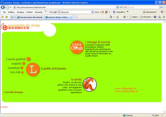Click 'I nostri prodotti' navigation link
This screenshot has height=117, width=166.
click(16, 59)
